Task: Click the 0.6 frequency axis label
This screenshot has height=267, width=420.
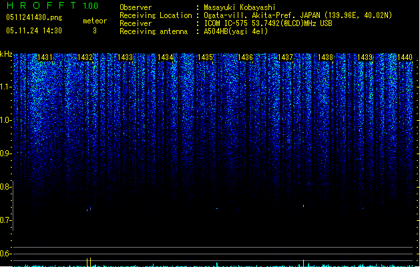Action: click(x=5, y=254)
